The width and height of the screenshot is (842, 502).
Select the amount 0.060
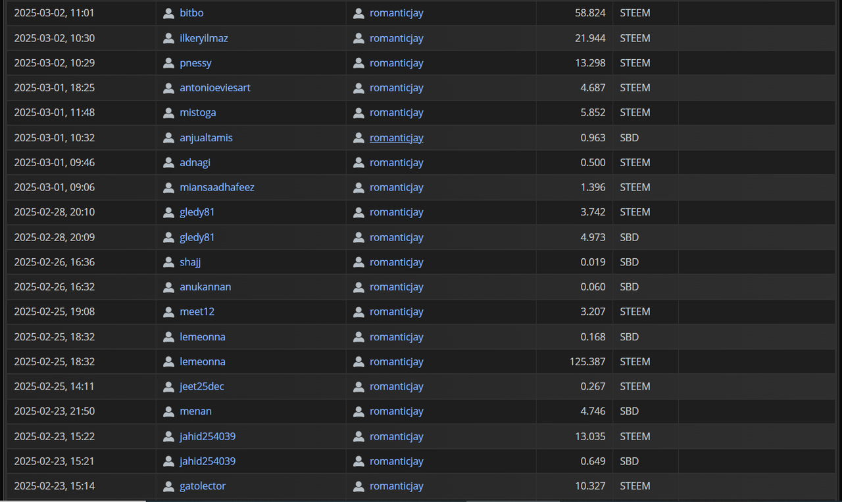click(x=593, y=287)
